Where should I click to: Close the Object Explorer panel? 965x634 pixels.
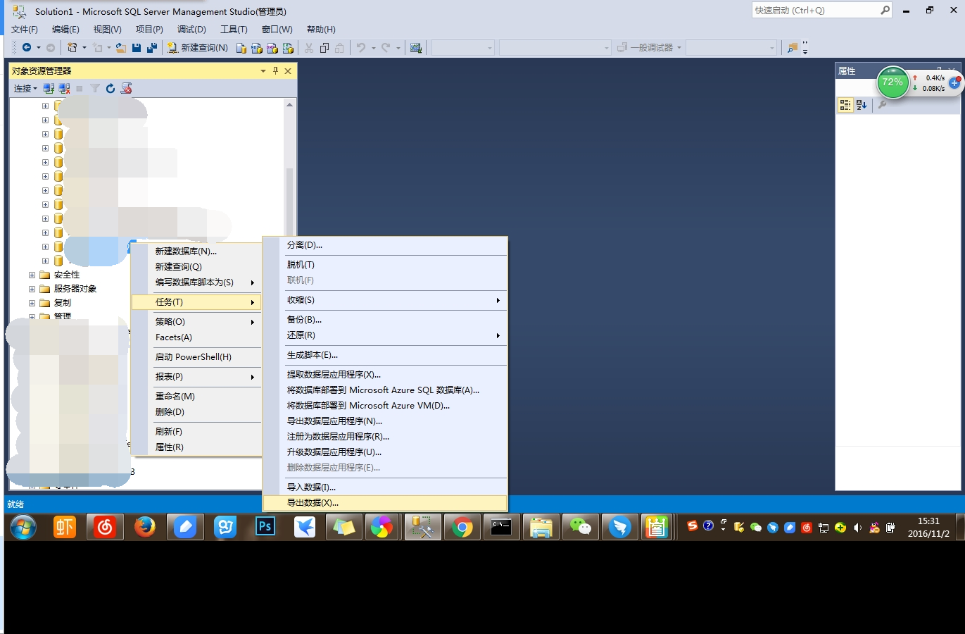[288, 70]
